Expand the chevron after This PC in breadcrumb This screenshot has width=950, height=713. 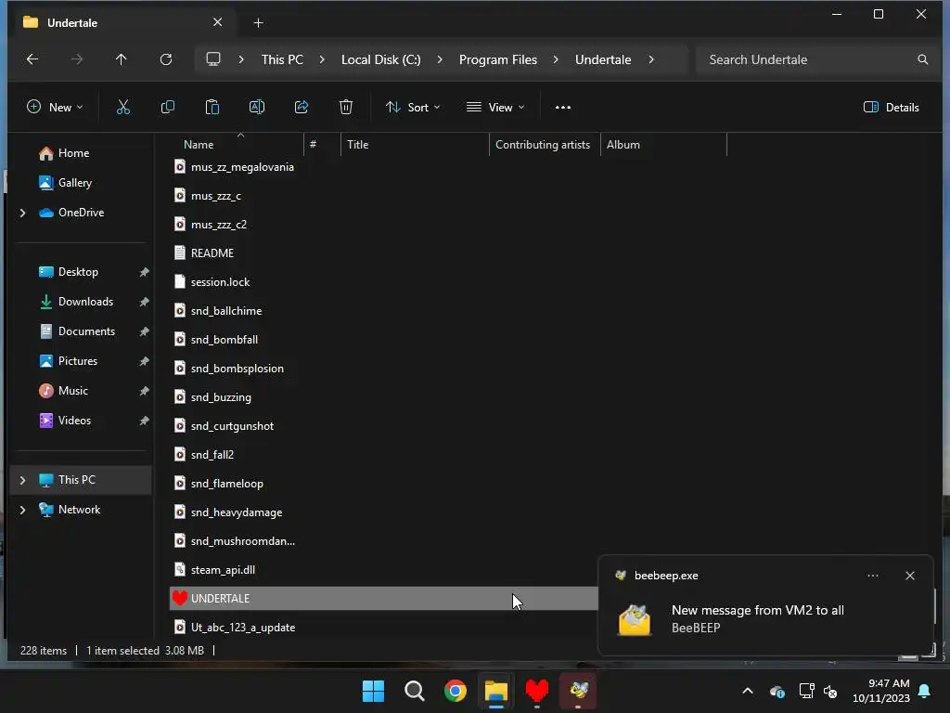[x=322, y=59]
